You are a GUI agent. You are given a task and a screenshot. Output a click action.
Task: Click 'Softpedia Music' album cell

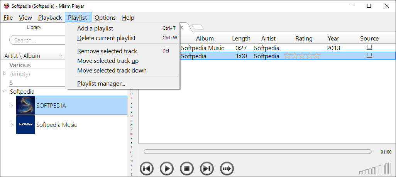pos(203,48)
